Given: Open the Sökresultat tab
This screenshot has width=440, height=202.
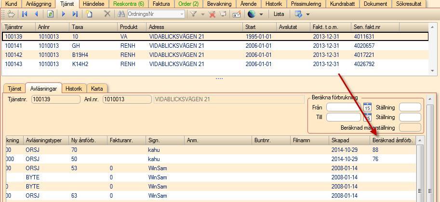Looking at the screenshot, I should 409,4.
